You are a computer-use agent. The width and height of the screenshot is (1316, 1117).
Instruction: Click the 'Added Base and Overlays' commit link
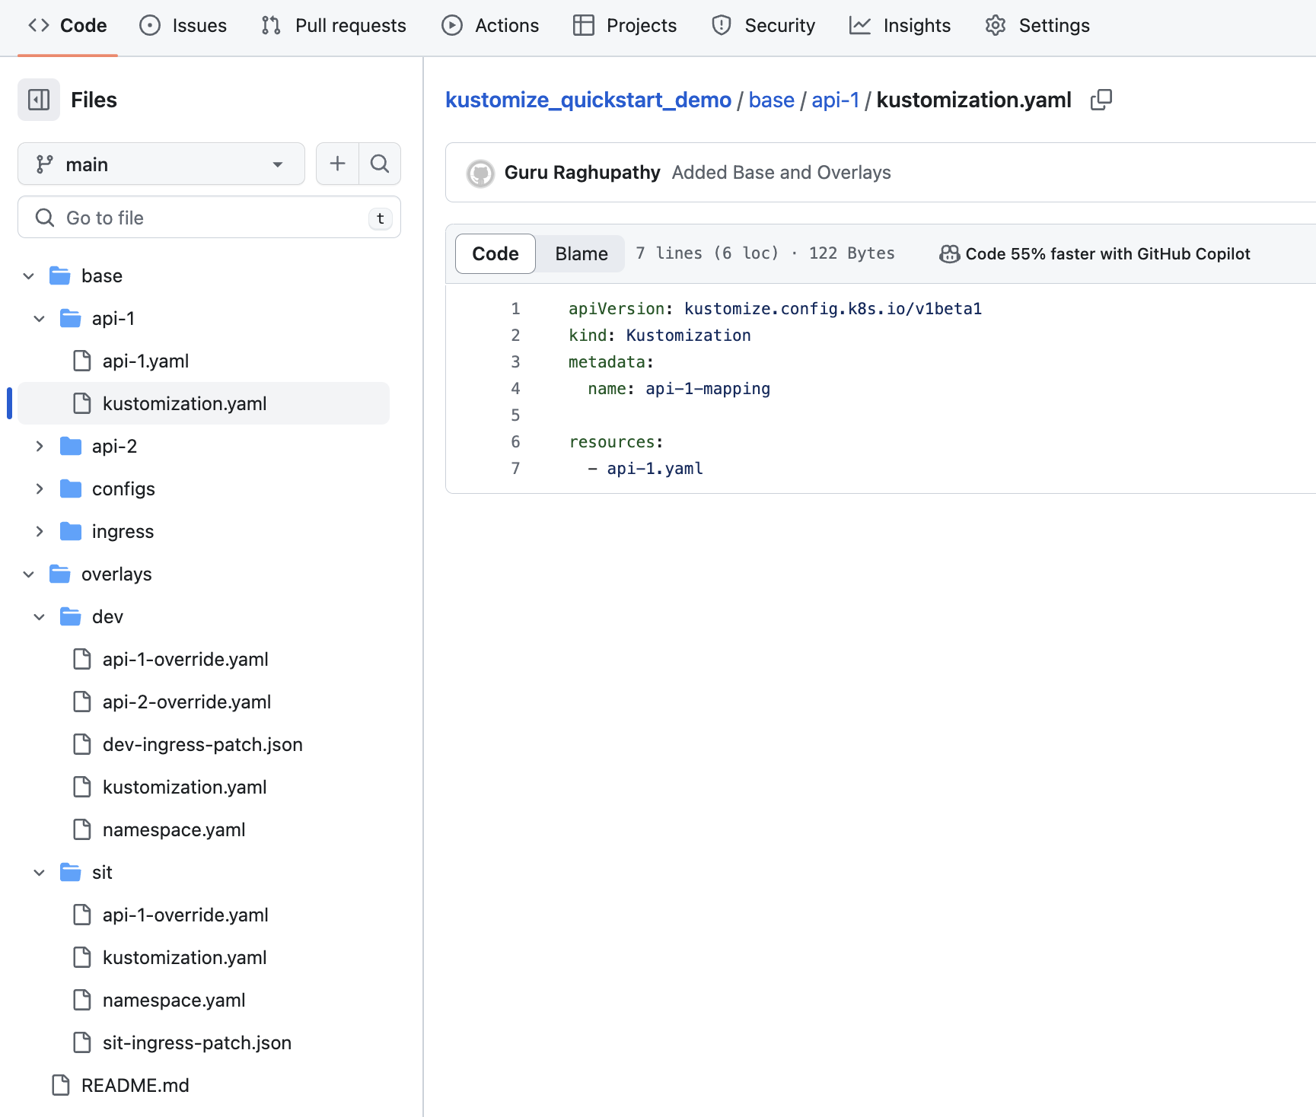(781, 173)
